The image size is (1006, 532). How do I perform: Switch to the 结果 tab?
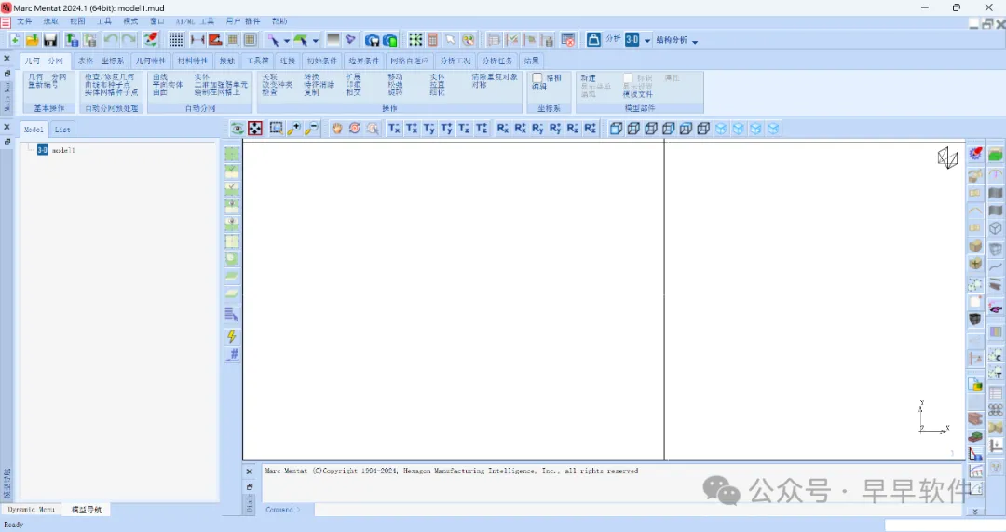pyautogui.click(x=531, y=61)
